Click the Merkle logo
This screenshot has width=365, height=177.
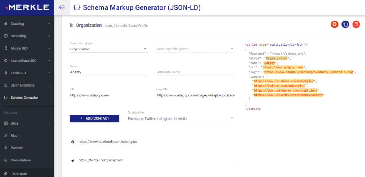(27, 7)
